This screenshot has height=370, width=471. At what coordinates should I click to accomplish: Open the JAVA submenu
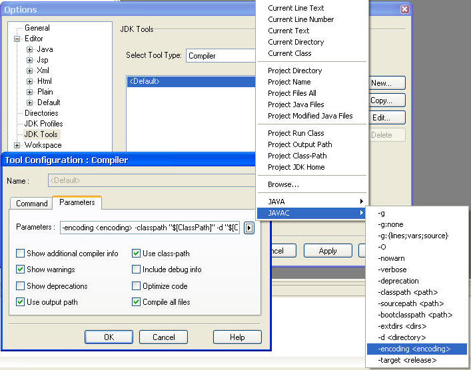point(312,202)
